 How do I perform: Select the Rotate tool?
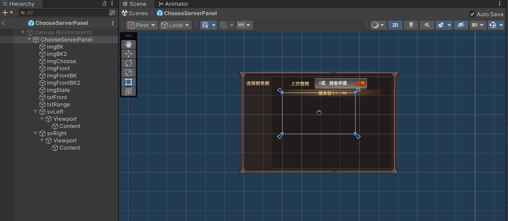(129, 63)
